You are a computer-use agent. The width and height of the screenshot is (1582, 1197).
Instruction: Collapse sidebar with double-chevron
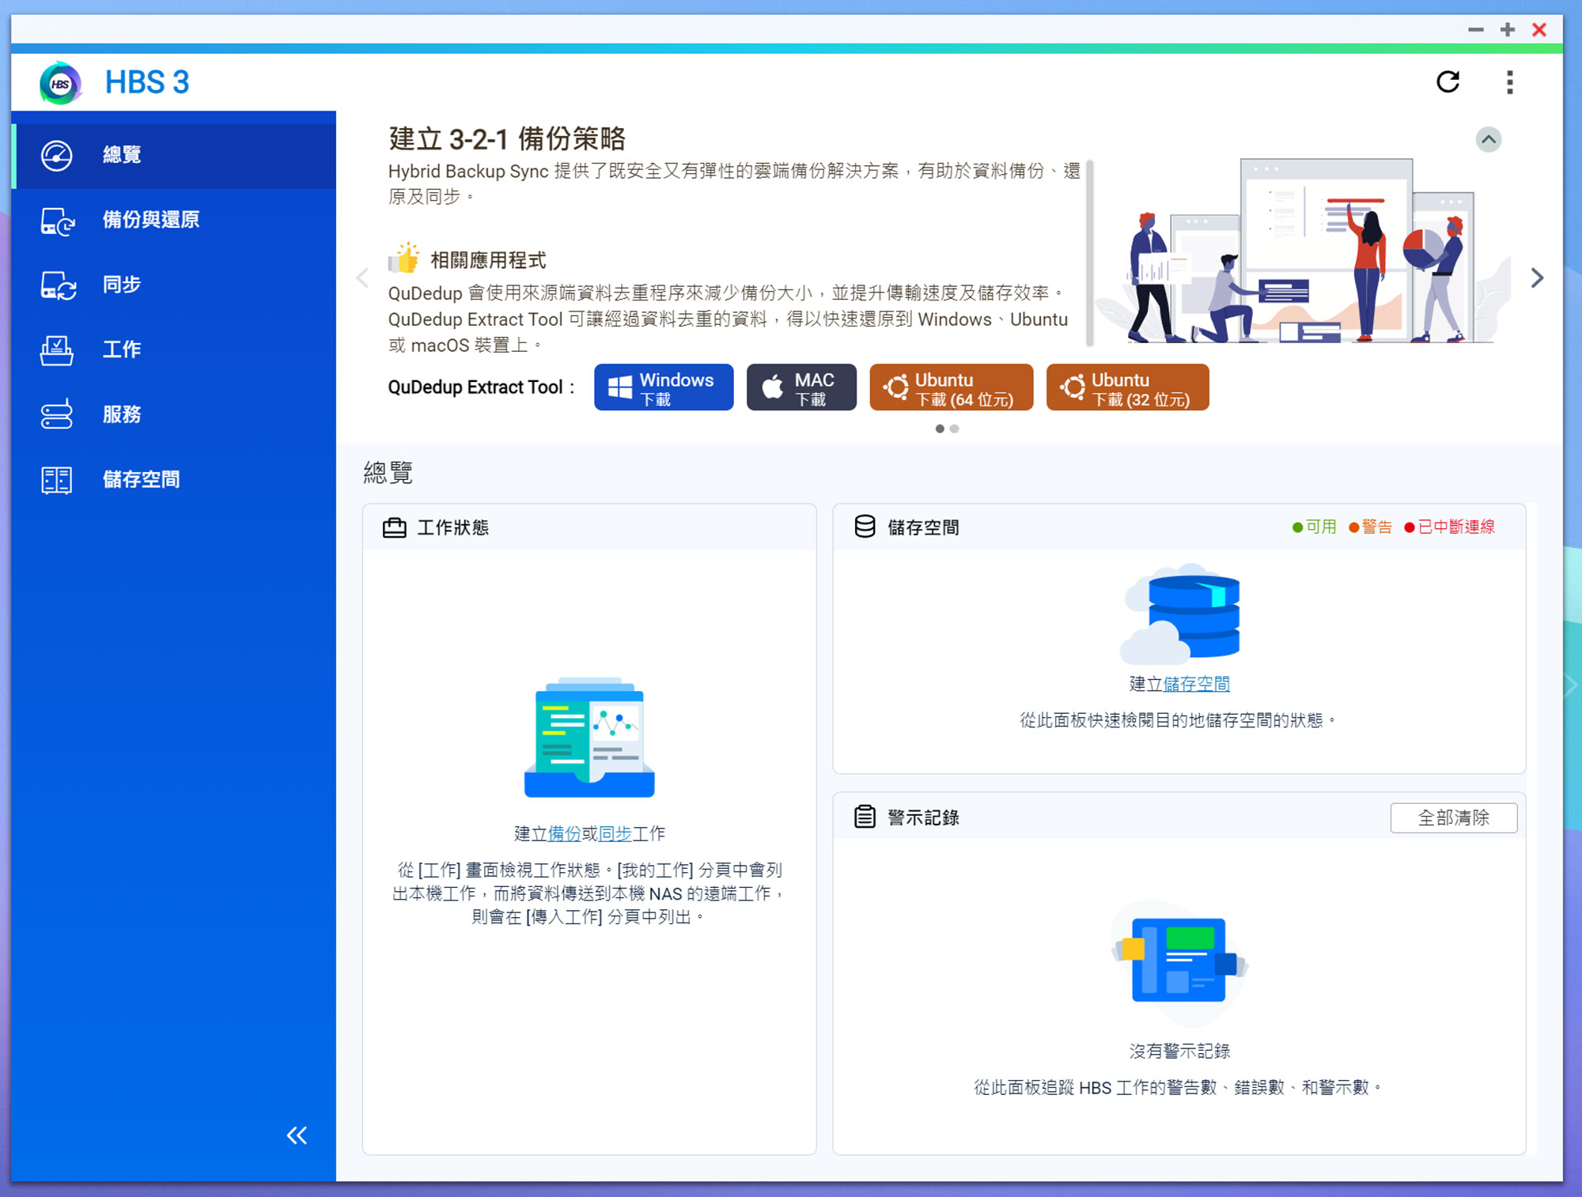click(x=297, y=1135)
